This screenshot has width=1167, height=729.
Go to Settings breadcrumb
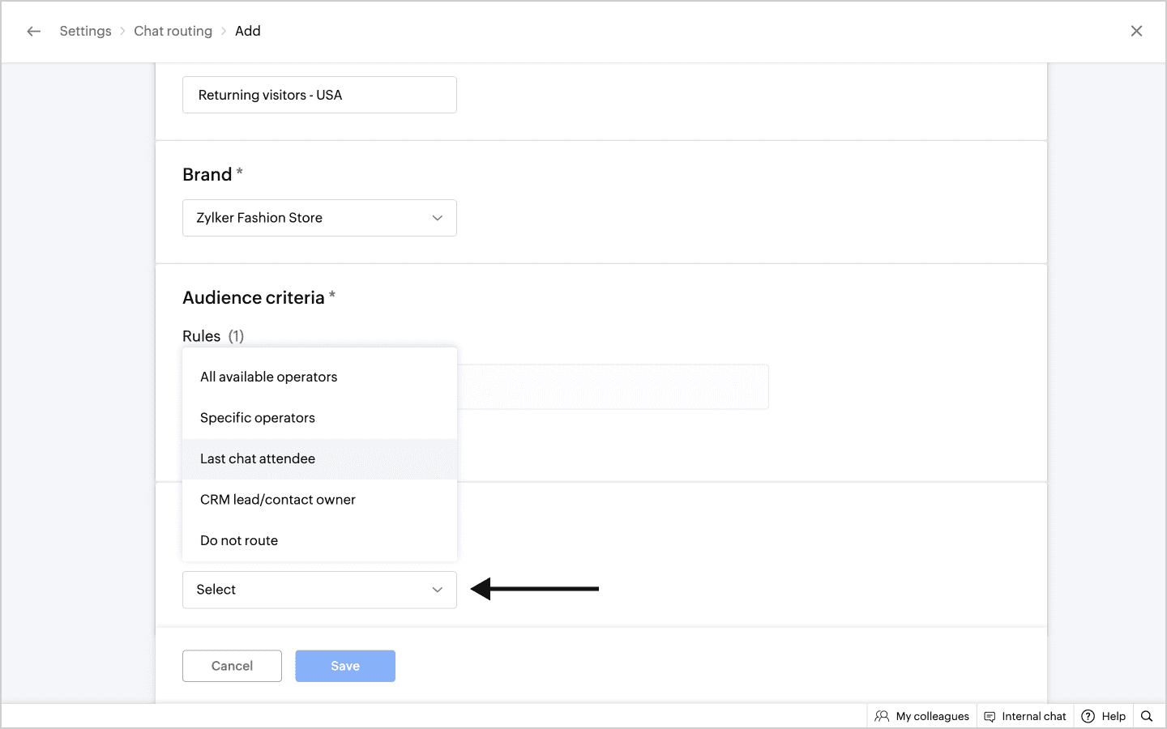point(85,31)
